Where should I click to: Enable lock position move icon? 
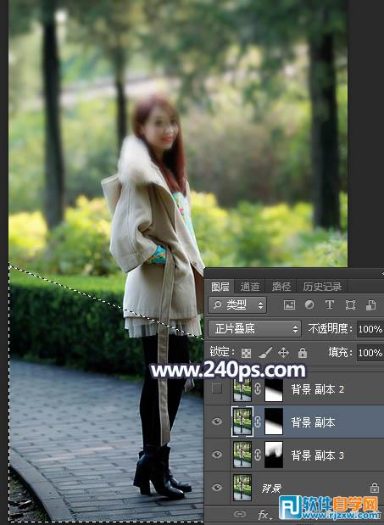click(x=284, y=353)
